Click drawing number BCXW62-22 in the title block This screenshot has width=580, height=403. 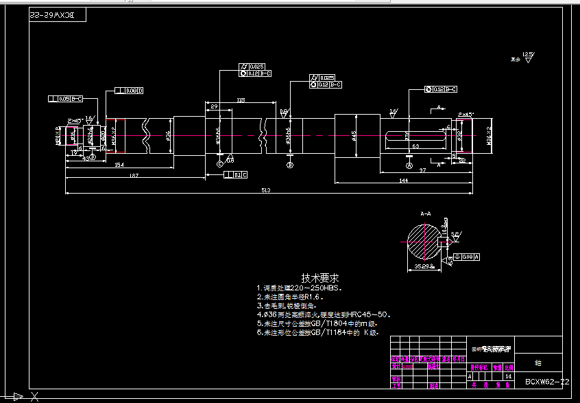click(x=546, y=380)
